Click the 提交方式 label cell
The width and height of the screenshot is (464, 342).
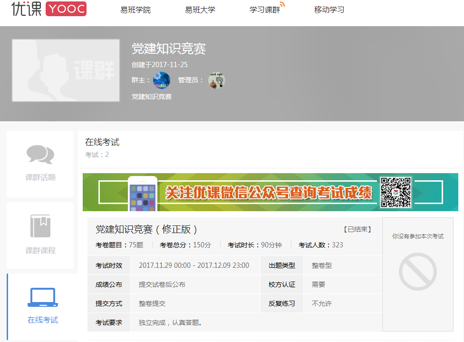click(x=109, y=303)
